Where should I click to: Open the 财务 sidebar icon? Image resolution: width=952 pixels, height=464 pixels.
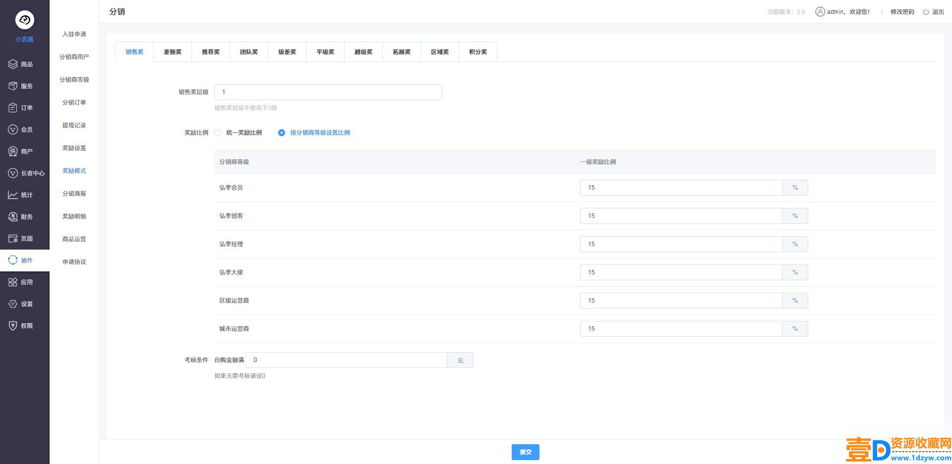[13, 216]
